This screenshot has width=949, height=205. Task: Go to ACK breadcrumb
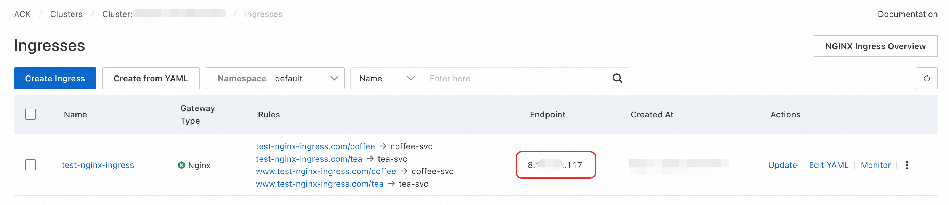click(x=22, y=14)
